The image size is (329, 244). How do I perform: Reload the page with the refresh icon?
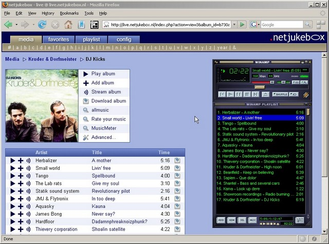coord(42,25)
